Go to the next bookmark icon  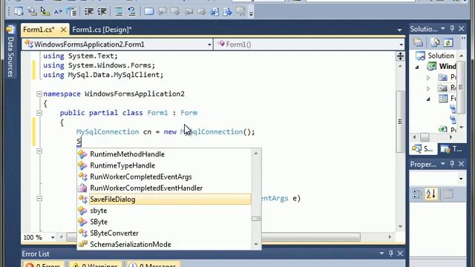[175, 12]
